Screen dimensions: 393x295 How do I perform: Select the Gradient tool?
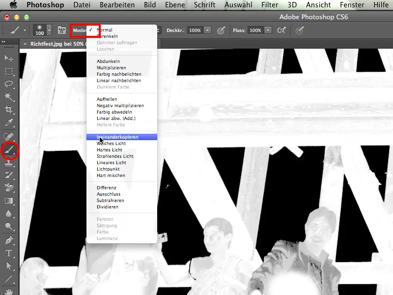pos(9,201)
